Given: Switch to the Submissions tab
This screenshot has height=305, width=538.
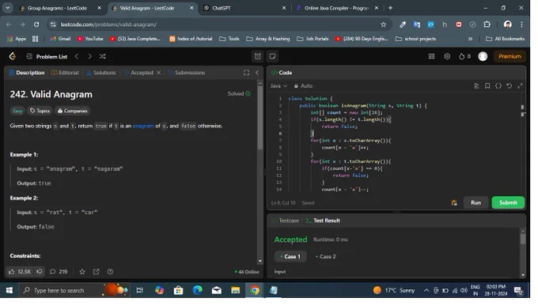Looking at the screenshot, I should [186, 73].
